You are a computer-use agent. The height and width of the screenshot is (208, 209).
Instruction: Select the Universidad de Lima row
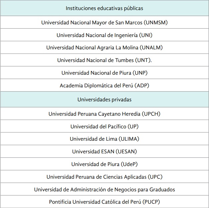(104, 139)
